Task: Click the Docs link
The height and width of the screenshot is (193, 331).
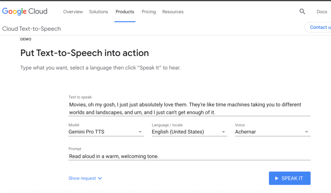Action: pos(322,11)
